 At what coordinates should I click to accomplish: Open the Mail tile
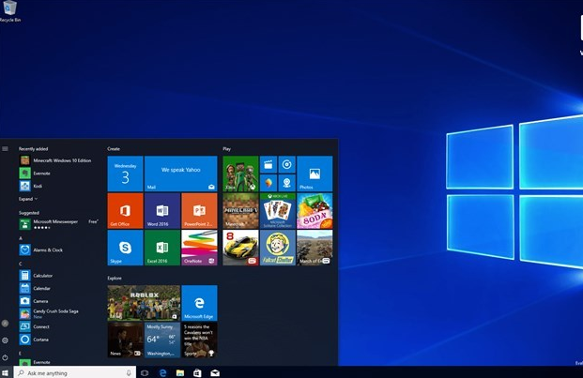tap(180, 174)
